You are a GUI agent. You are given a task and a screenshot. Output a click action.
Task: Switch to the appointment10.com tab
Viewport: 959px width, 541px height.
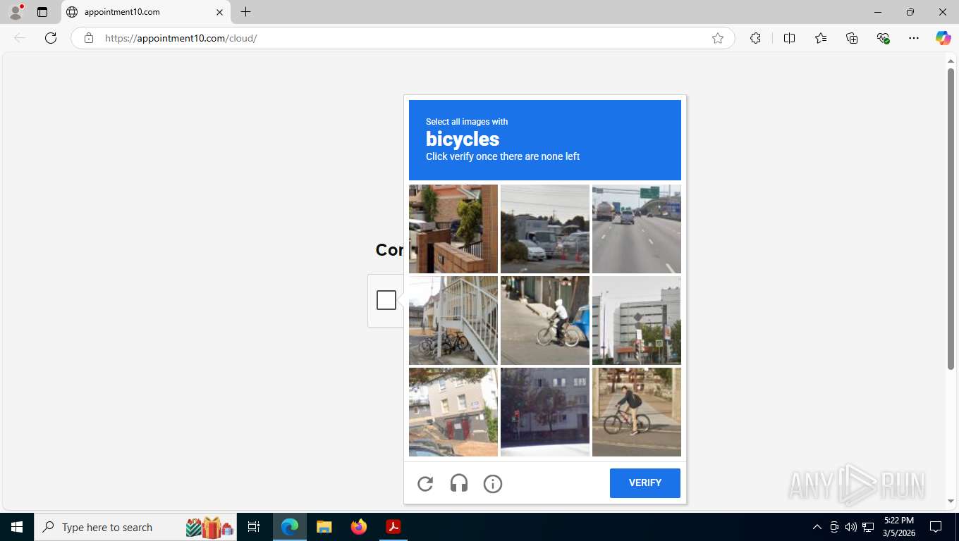point(145,12)
